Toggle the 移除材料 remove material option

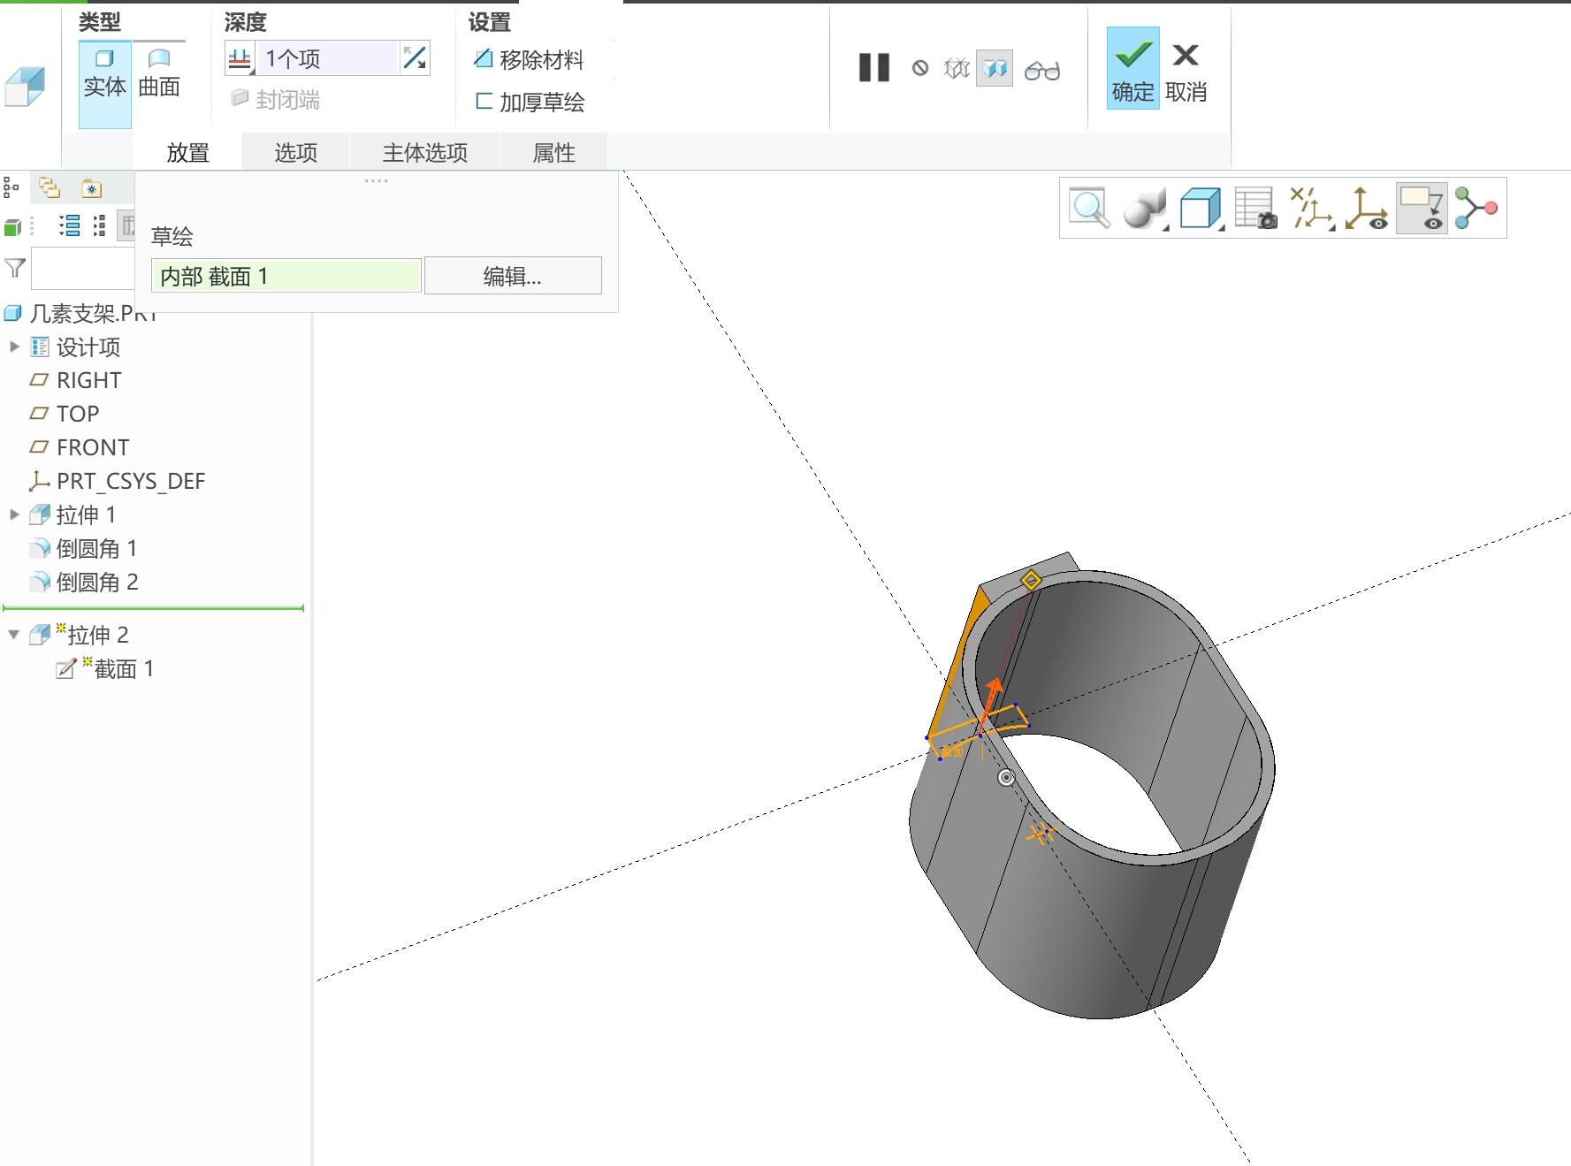click(x=529, y=59)
